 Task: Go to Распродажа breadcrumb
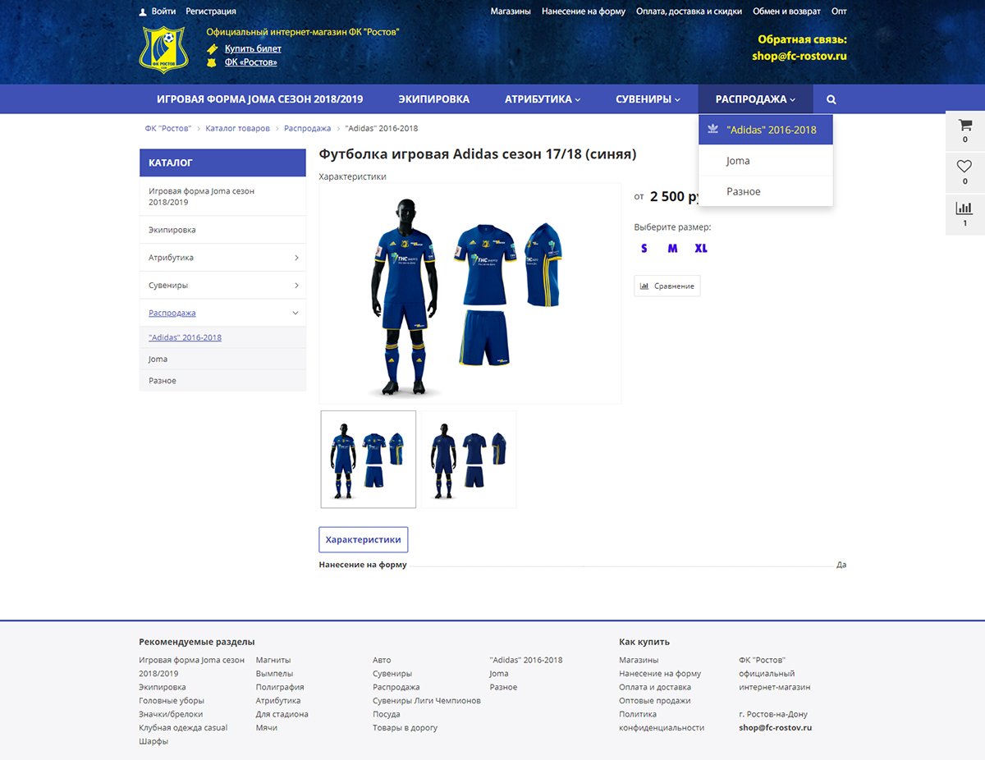click(x=308, y=128)
